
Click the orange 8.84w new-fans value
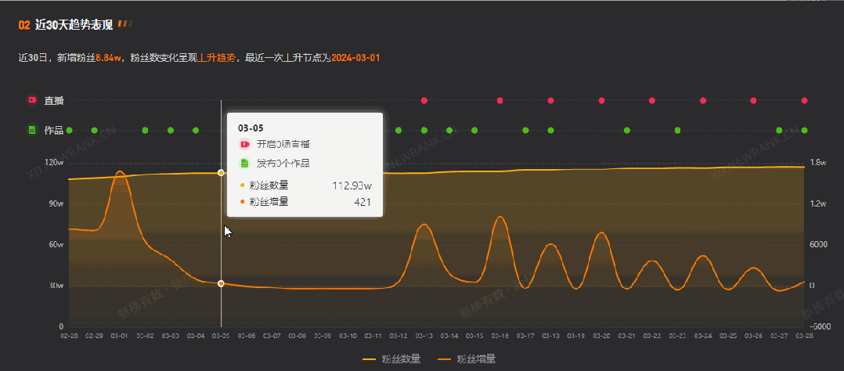pyautogui.click(x=108, y=58)
